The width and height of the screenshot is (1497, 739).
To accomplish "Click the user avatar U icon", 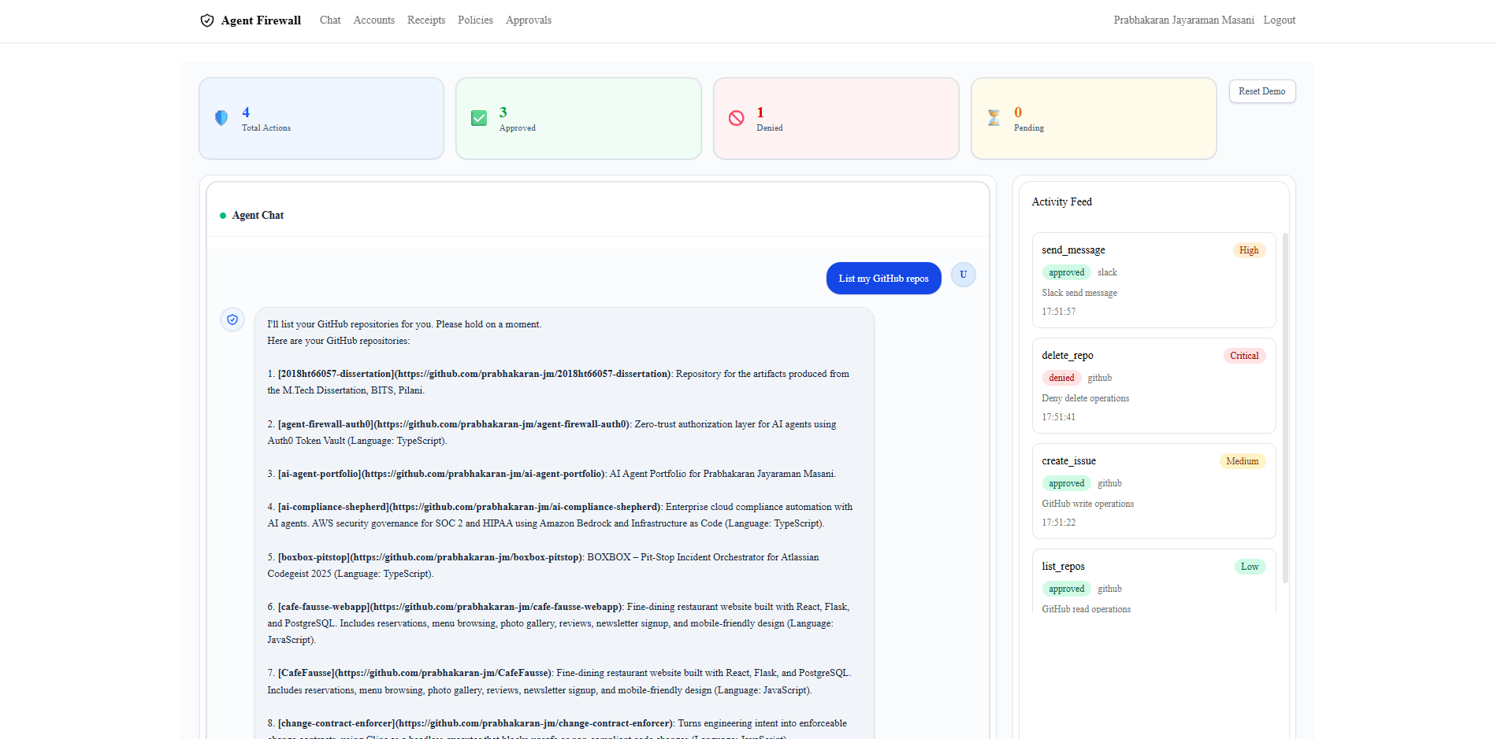I will (964, 275).
